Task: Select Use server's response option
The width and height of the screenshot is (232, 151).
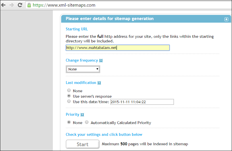Action: point(69,96)
